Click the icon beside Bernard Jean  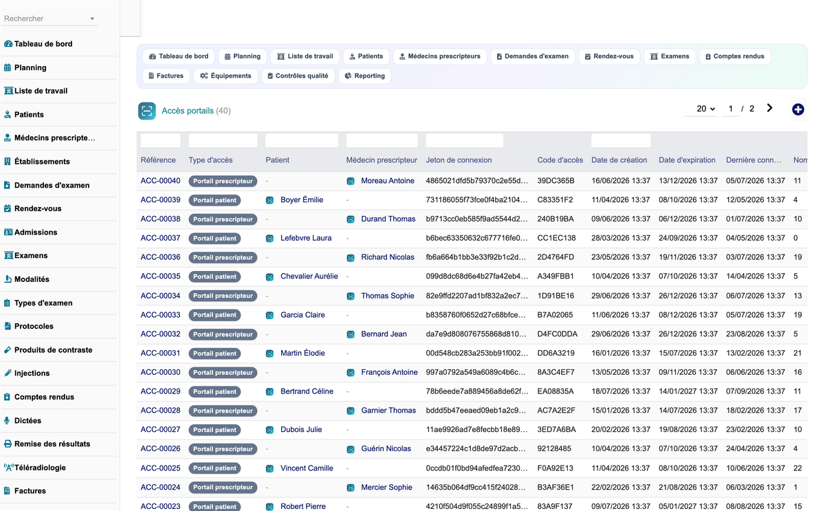(351, 334)
